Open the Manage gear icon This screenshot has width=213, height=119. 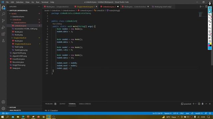tap(3, 108)
